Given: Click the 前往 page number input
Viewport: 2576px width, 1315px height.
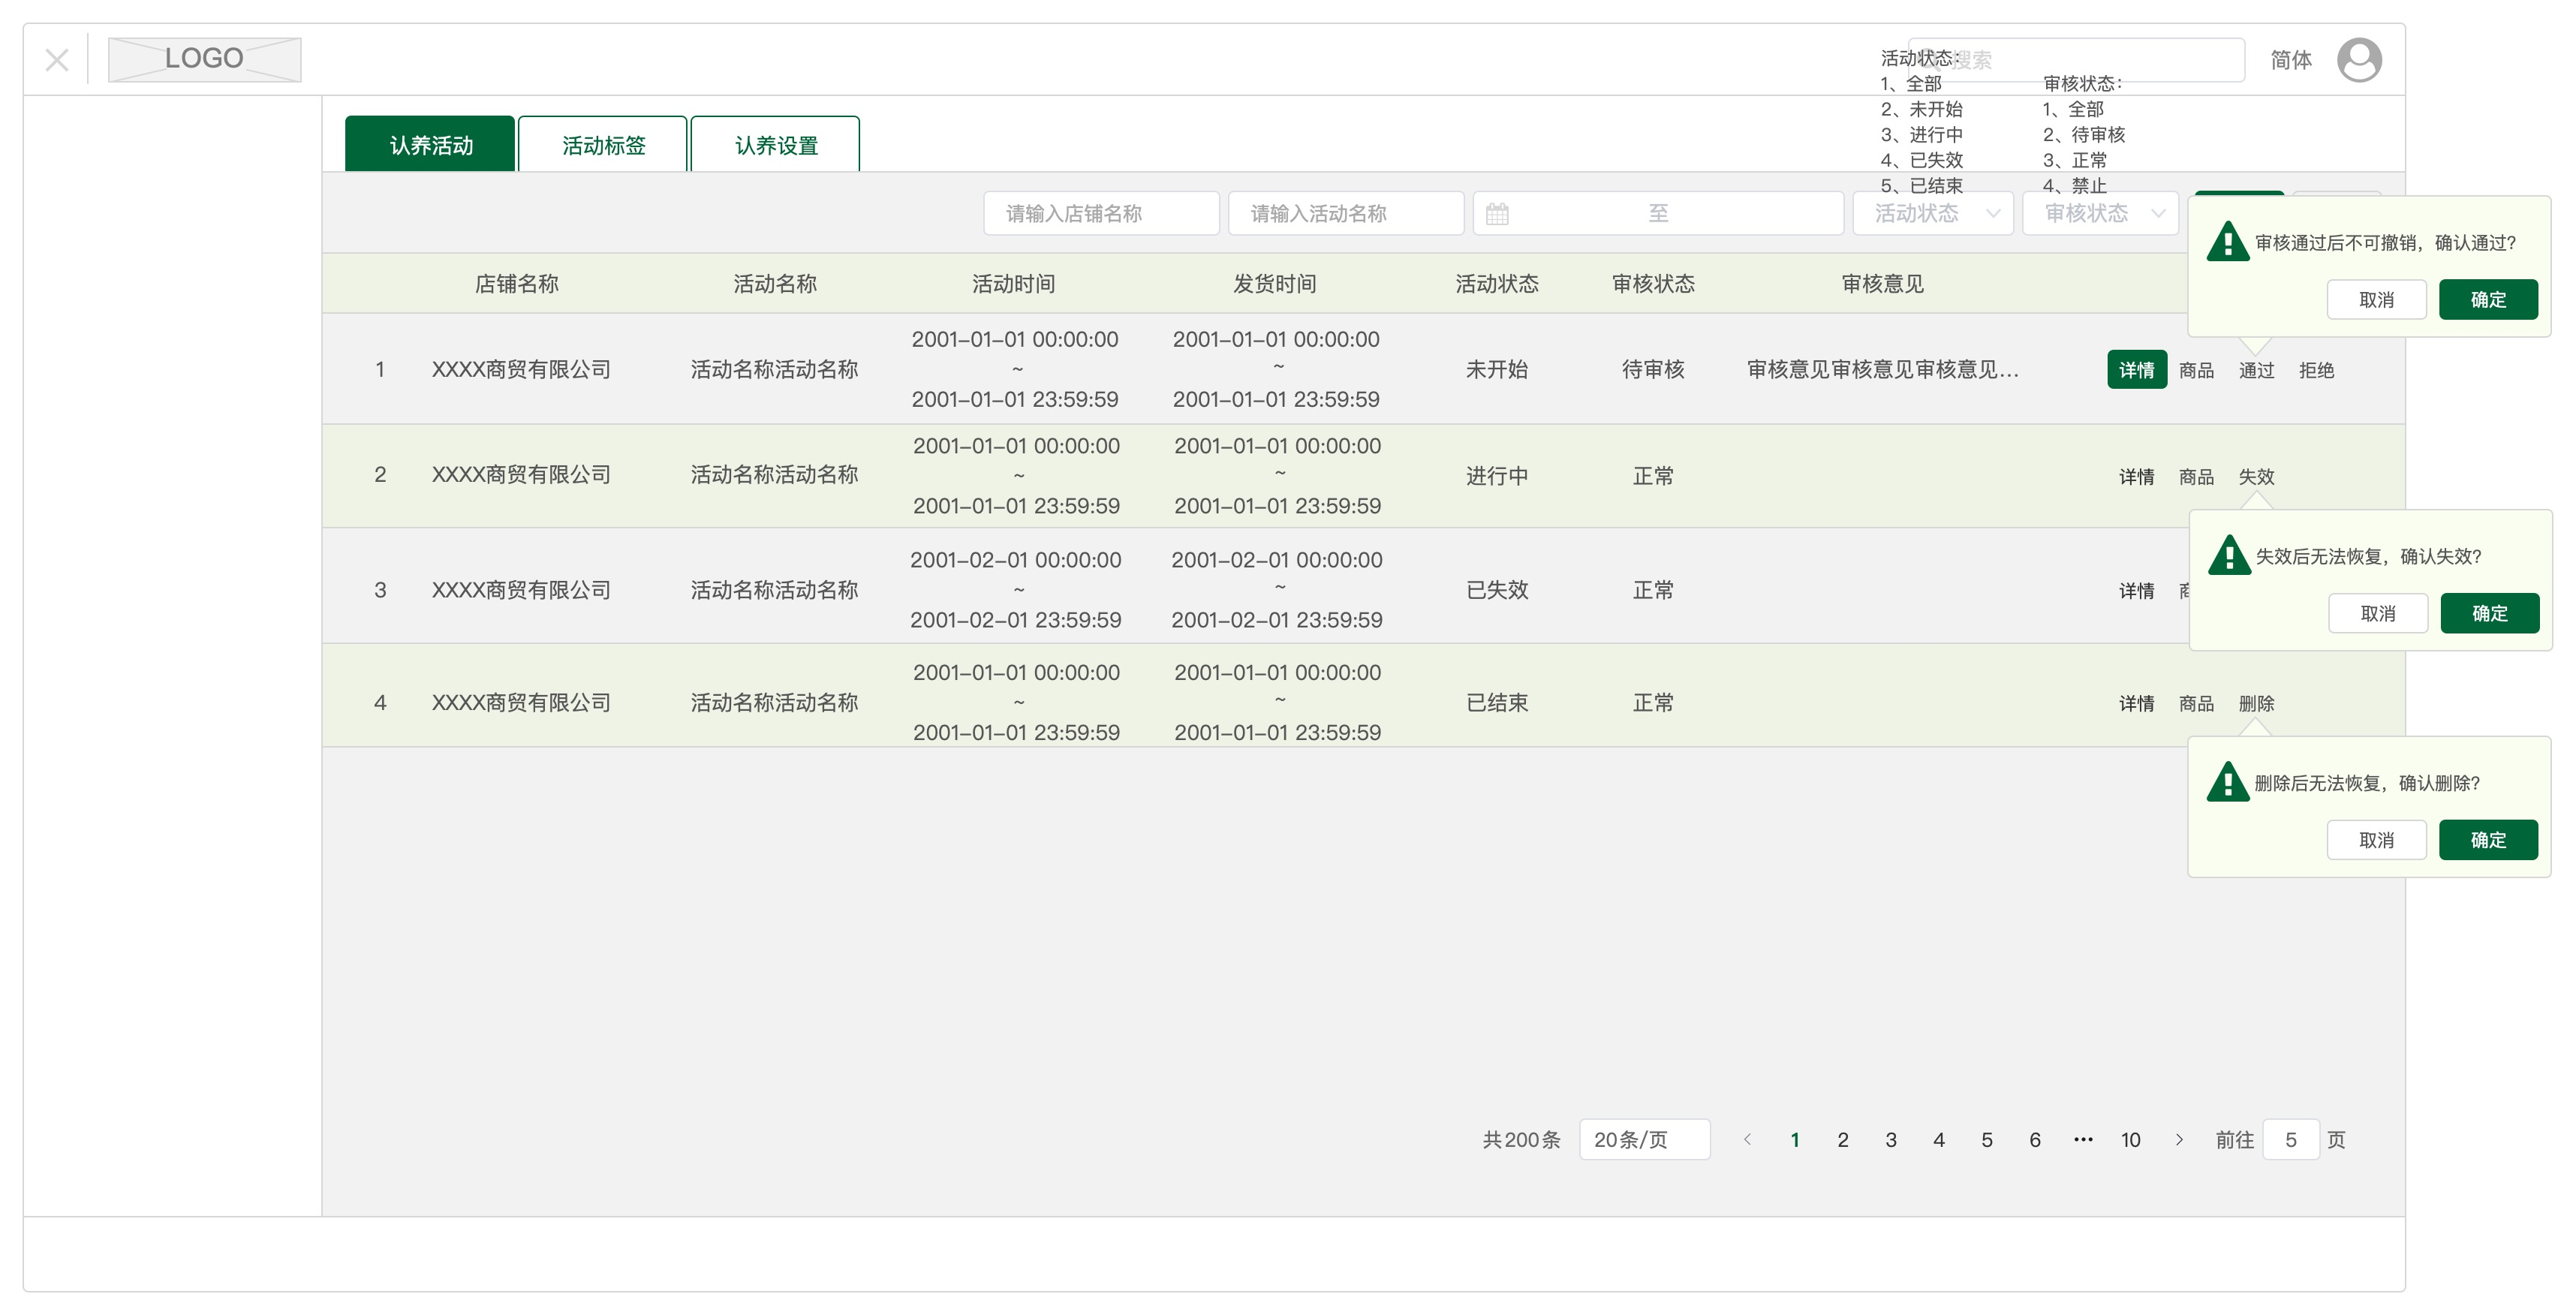Looking at the screenshot, I should point(2291,1140).
